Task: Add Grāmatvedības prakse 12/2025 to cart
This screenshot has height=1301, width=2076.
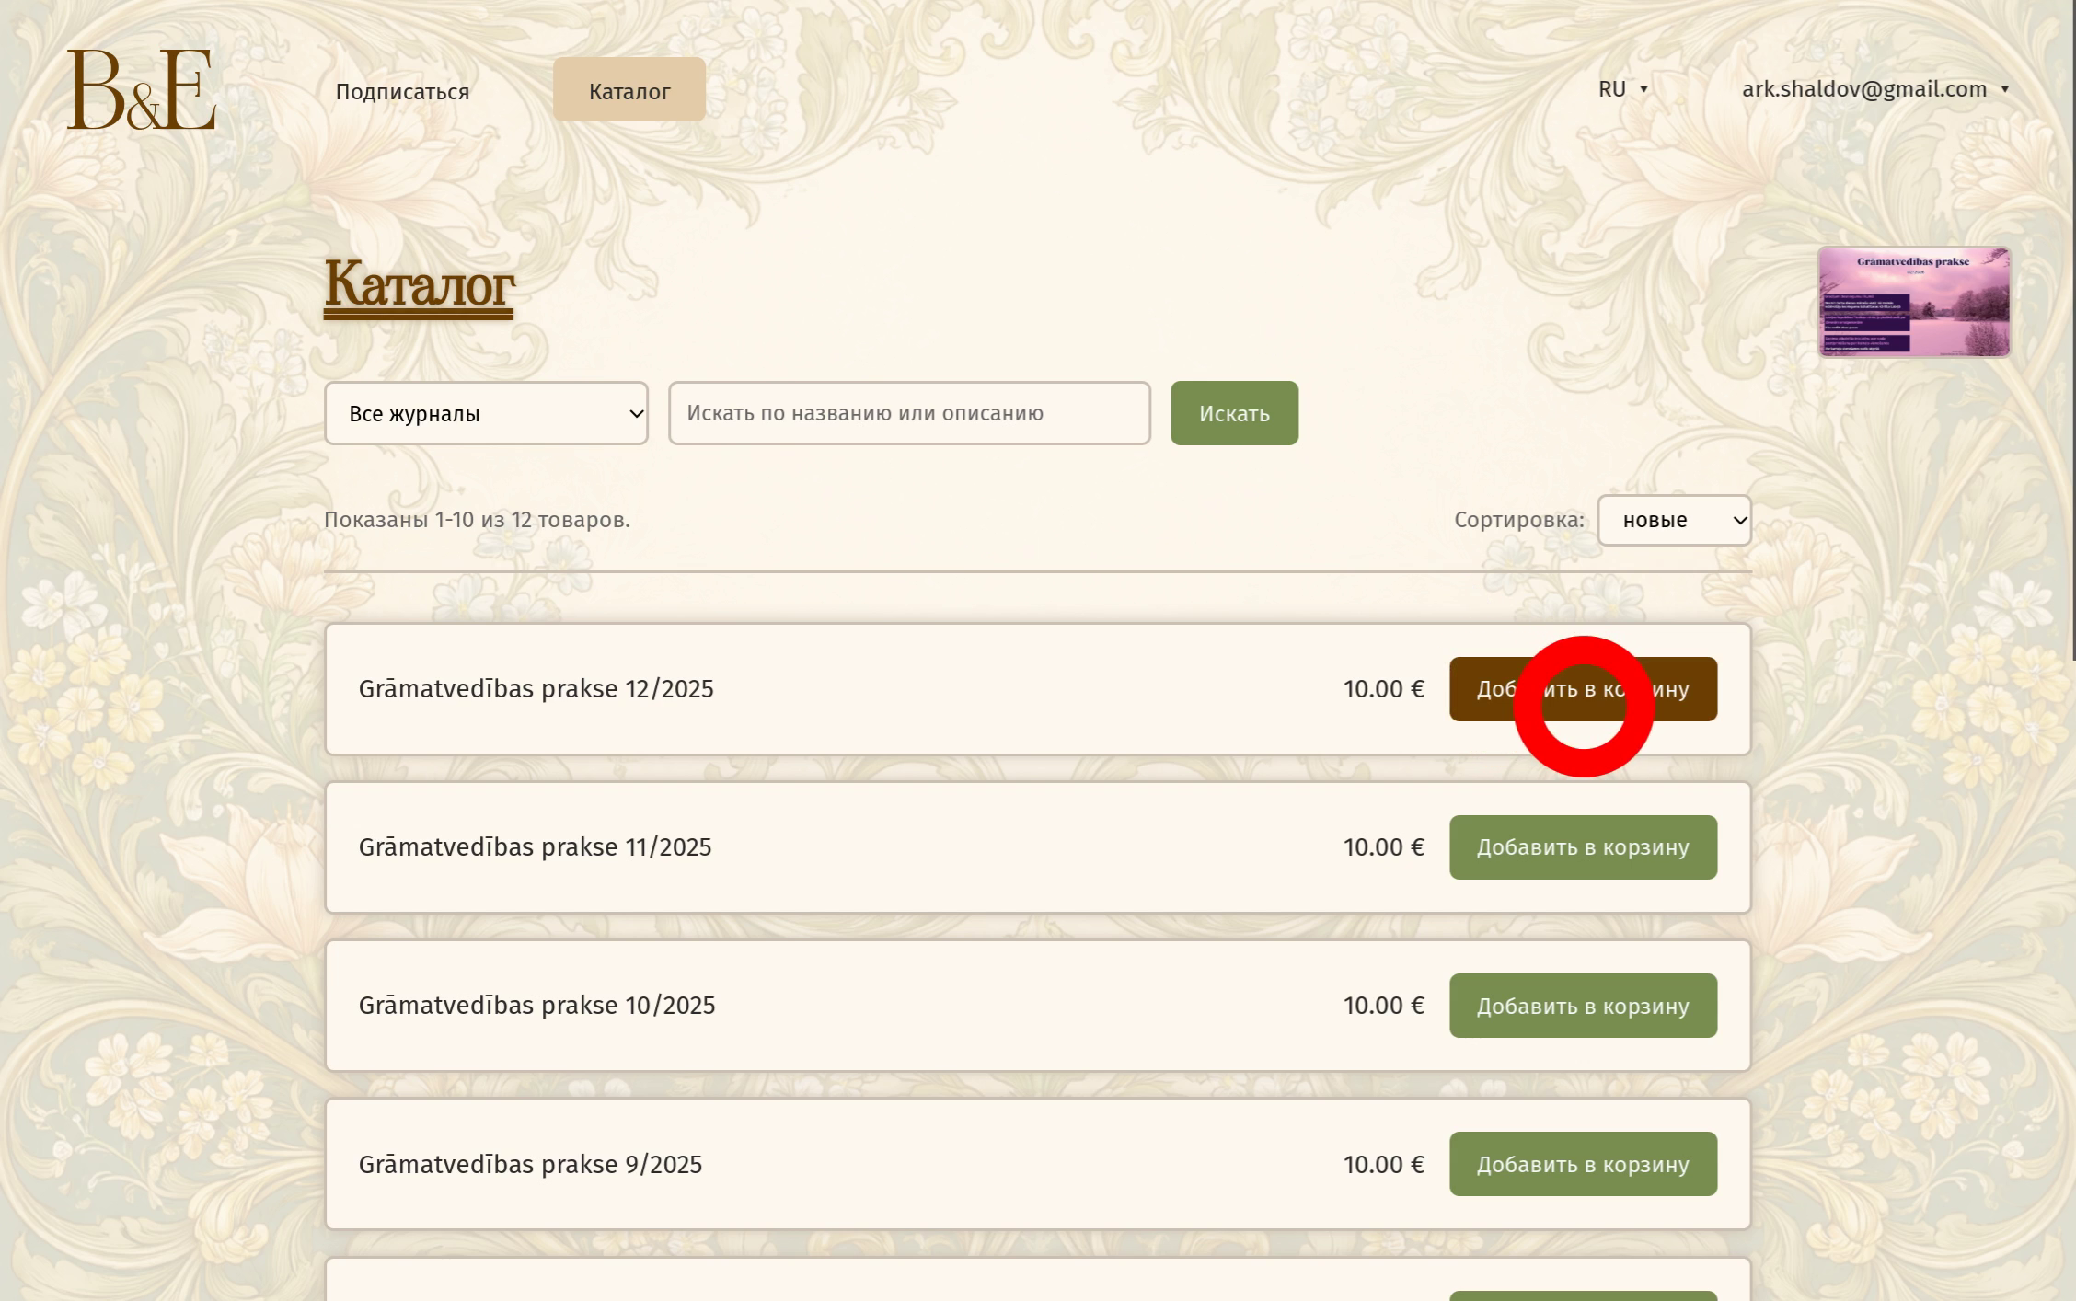Action: (1582, 689)
